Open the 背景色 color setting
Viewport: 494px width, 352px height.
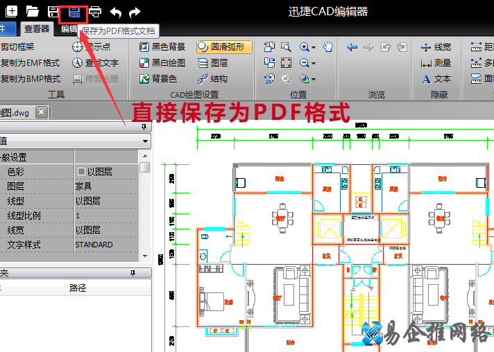[x=158, y=78]
